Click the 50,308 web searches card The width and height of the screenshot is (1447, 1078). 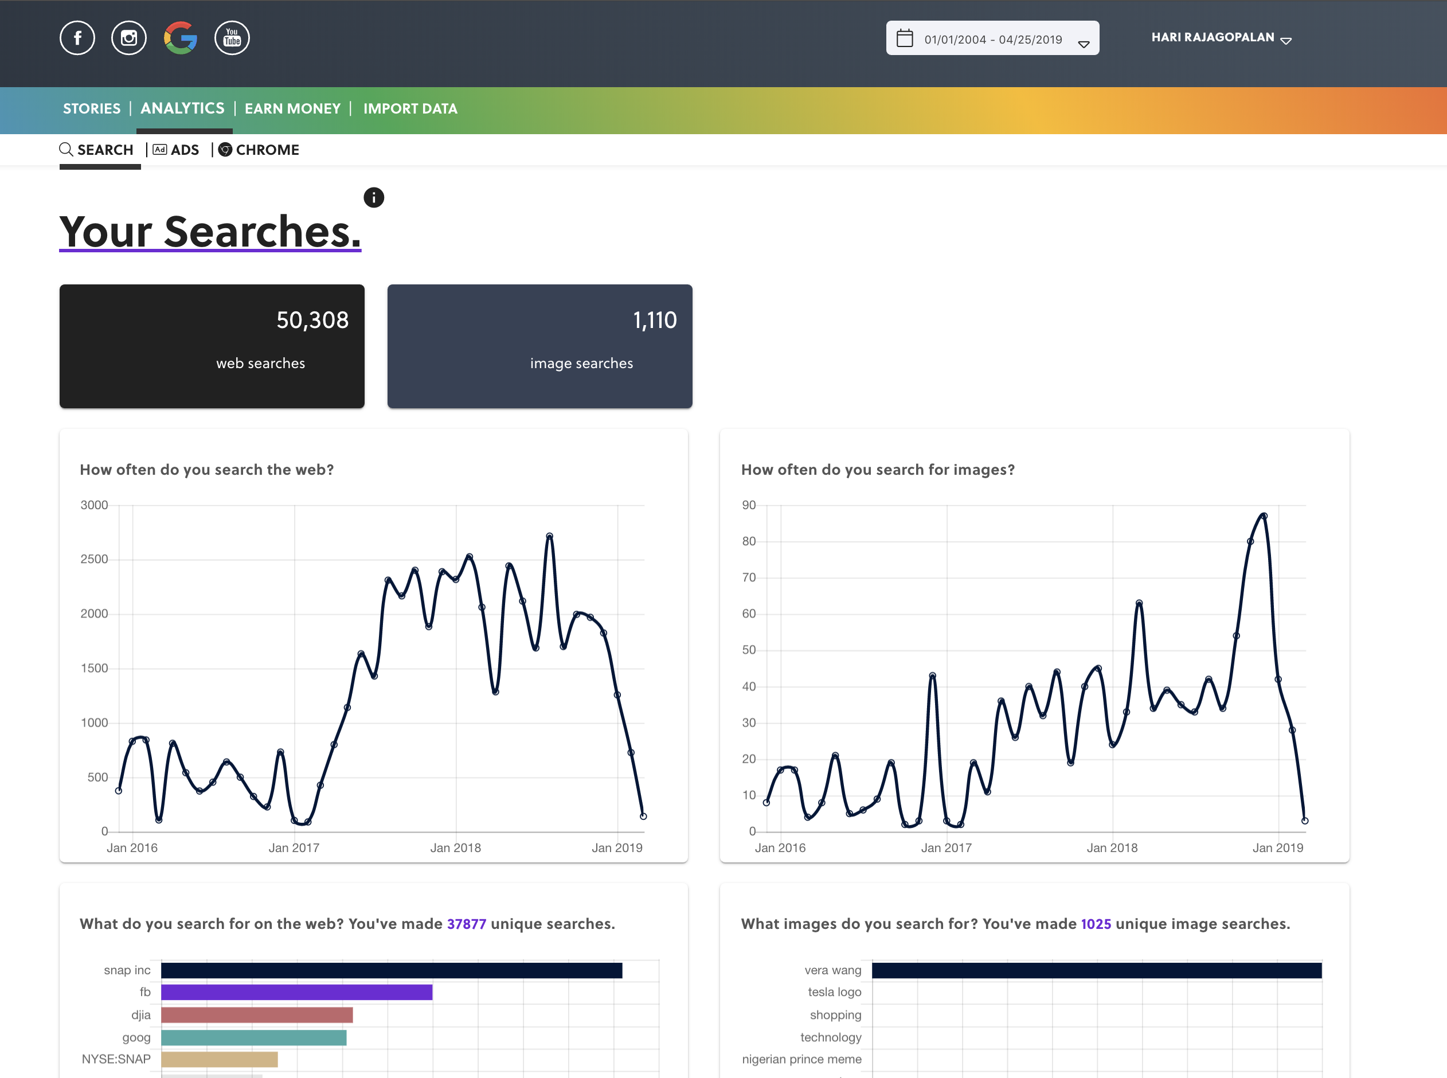212,346
